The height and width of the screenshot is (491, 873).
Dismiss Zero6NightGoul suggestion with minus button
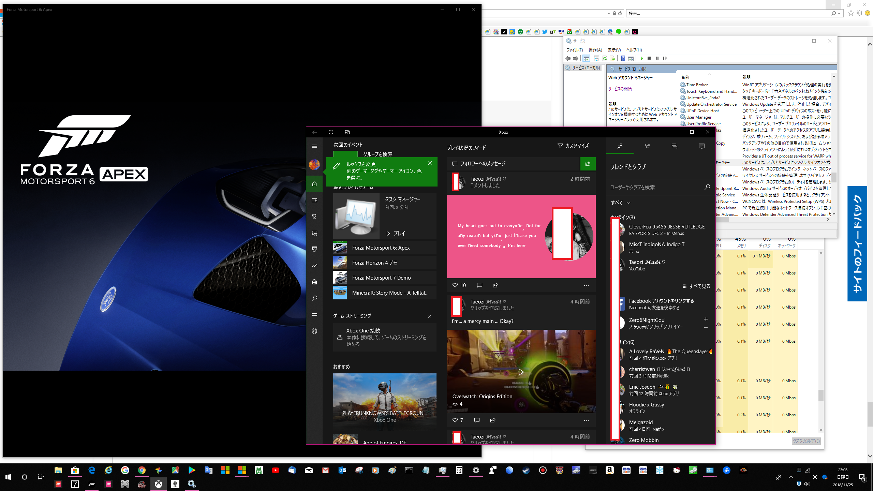(x=706, y=327)
